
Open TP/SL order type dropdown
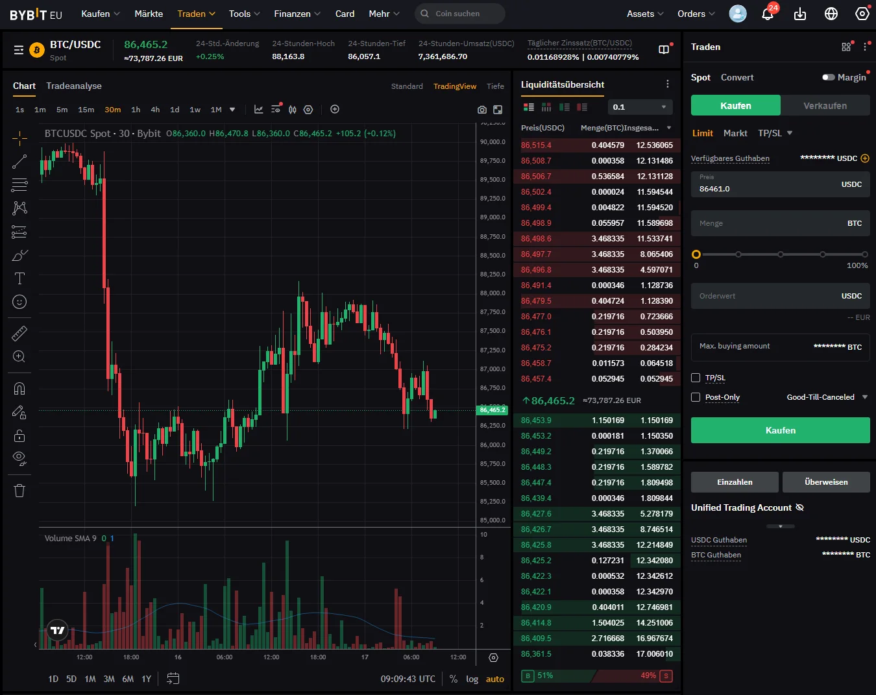[x=775, y=133]
